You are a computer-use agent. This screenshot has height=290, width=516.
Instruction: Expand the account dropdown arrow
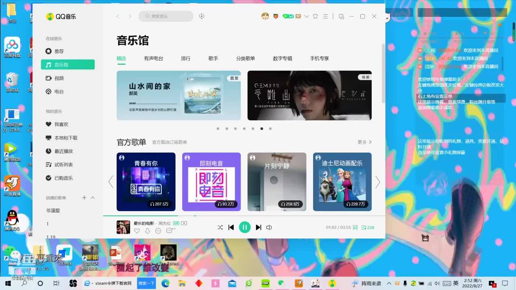click(306, 16)
